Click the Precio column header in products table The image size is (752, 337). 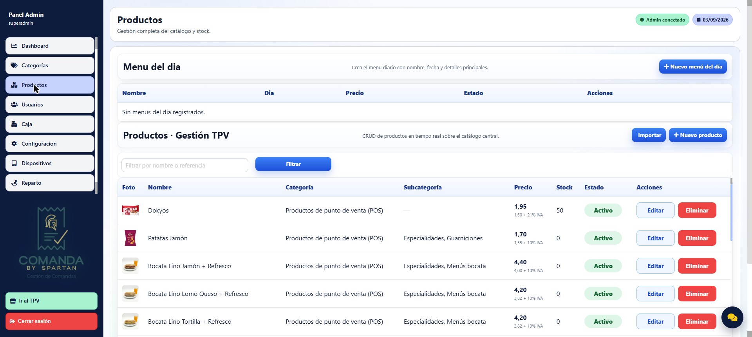(523, 187)
